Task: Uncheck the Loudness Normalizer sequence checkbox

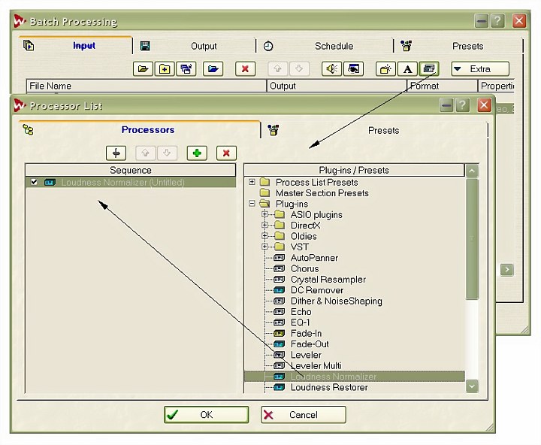Action: click(x=34, y=182)
